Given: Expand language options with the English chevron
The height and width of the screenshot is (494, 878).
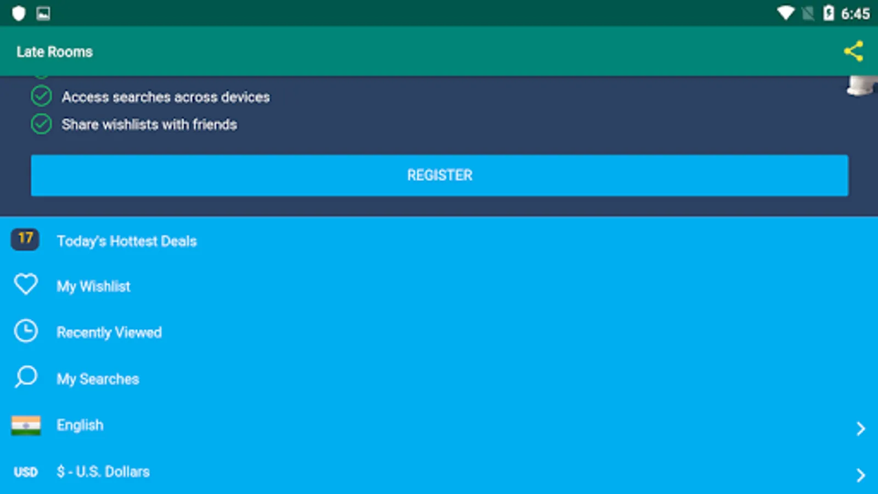Looking at the screenshot, I should [860, 429].
